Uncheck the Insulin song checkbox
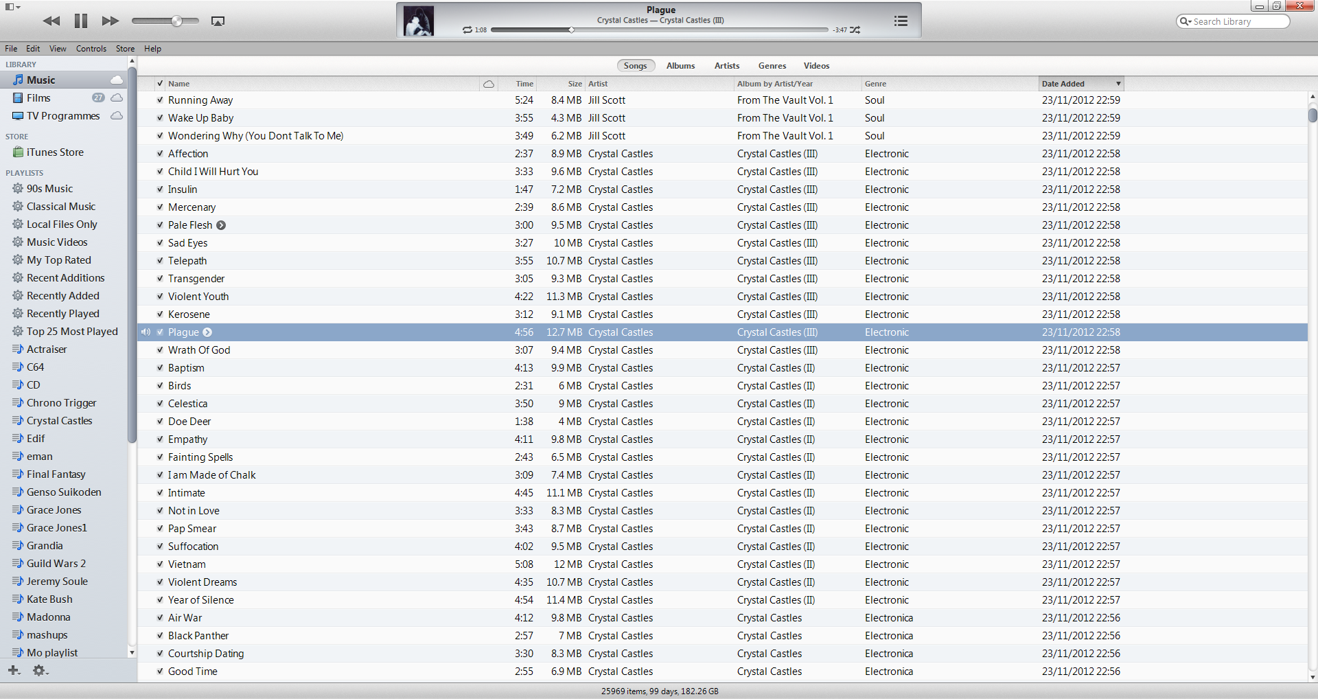This screenshot has height=699, width=1318. pyautogui.click(x=160, y=190)
